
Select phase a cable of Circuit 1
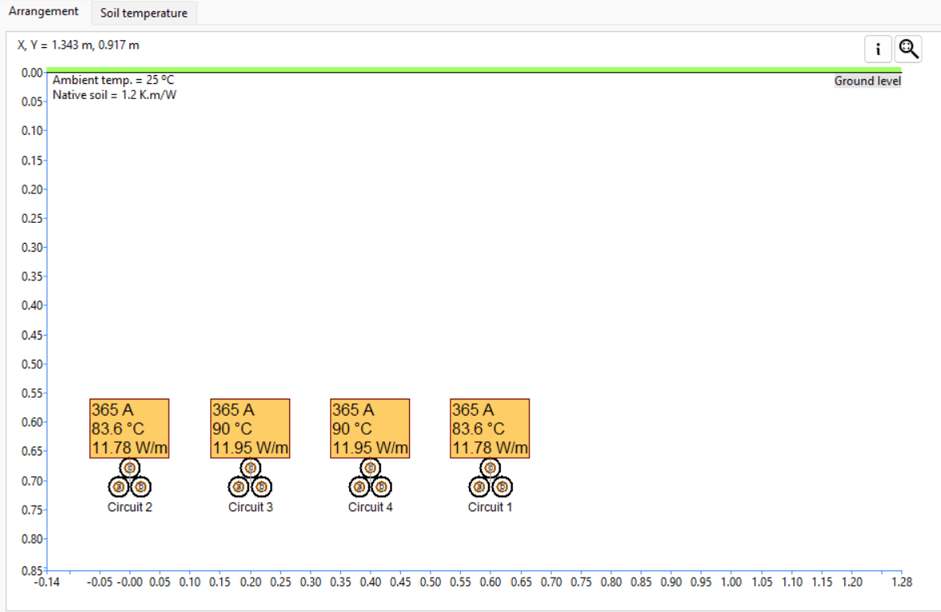pos(479,486)
